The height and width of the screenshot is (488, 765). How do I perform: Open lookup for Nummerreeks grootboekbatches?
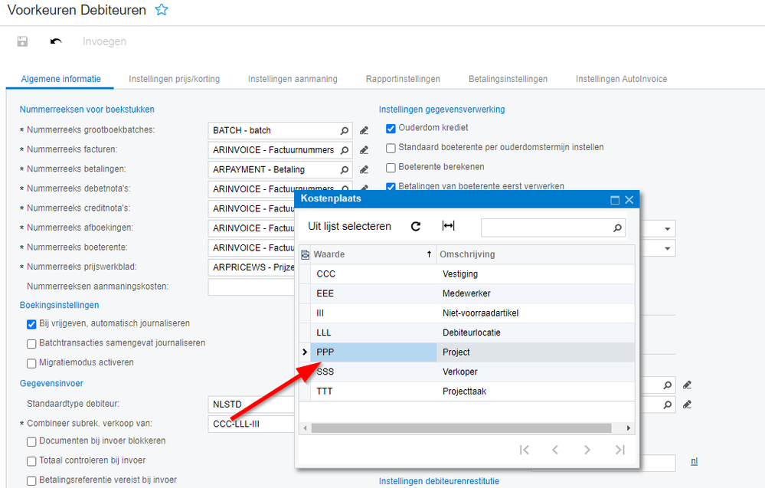point(344,131)
